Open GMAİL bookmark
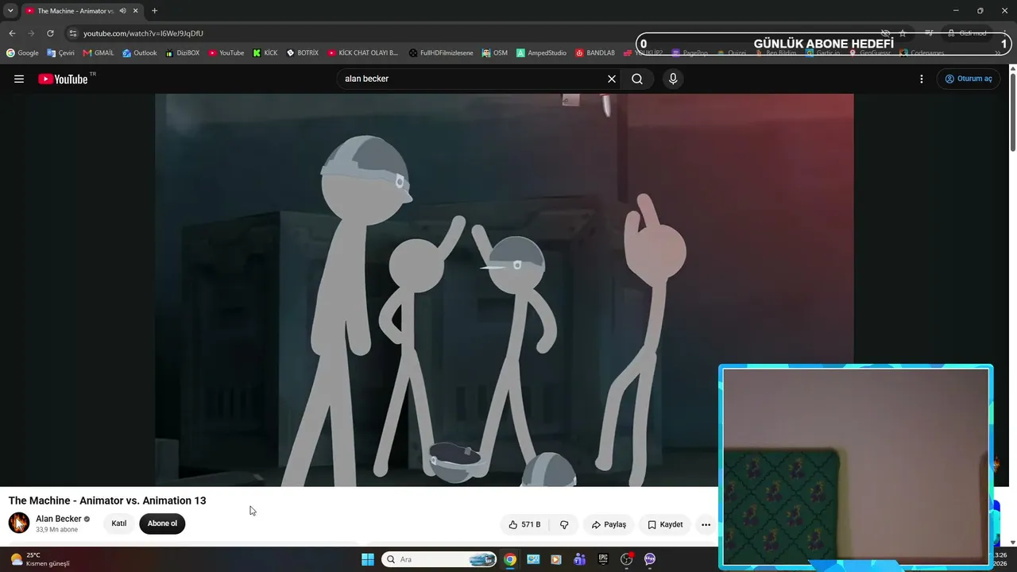 pyautogui.click(x=99, y=53)
